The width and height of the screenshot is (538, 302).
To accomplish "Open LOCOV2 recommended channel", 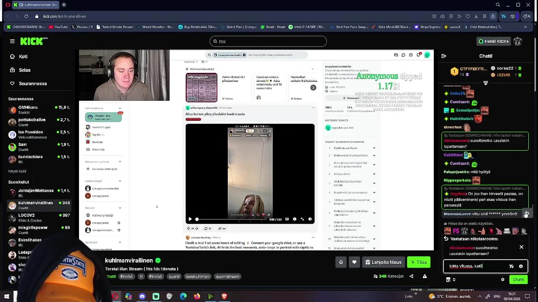I will 39,217.
